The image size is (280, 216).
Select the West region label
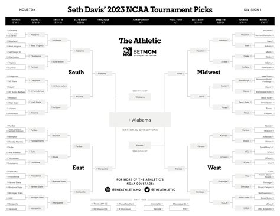pyautogui.click(x=214, y=168)
